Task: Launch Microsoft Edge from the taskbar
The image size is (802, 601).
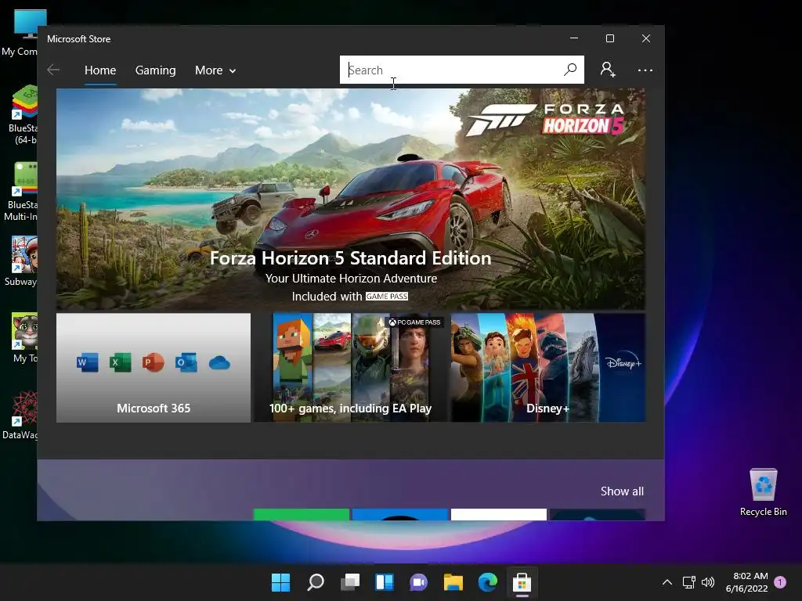Action: click(487, 582)
